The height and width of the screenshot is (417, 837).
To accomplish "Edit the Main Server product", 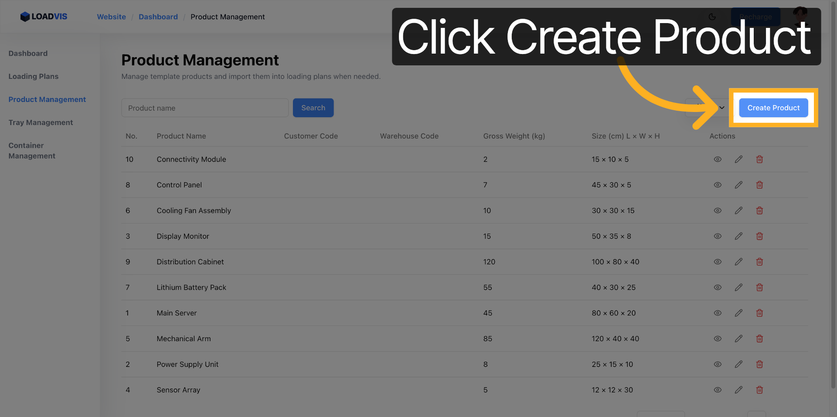I will click(x=738, y=313).
